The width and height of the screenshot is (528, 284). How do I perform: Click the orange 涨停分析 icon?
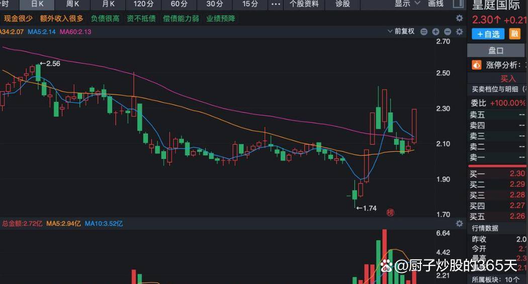coord(476,65)
